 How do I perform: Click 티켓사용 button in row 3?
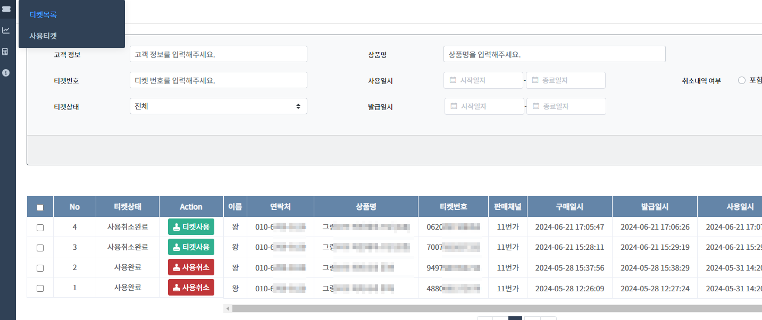click(x=191, y=247)
